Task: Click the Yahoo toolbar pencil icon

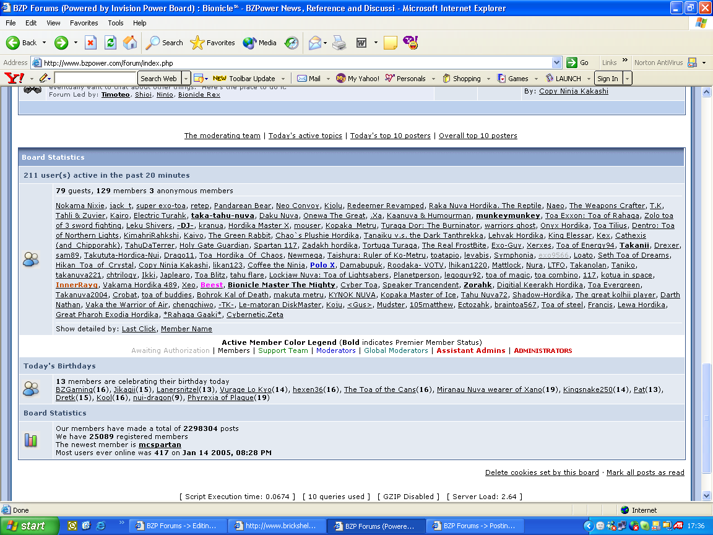Action: [44, 78]
